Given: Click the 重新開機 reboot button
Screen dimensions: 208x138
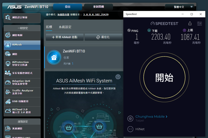Looking at the screenshot, I should (x=98, y=7).
